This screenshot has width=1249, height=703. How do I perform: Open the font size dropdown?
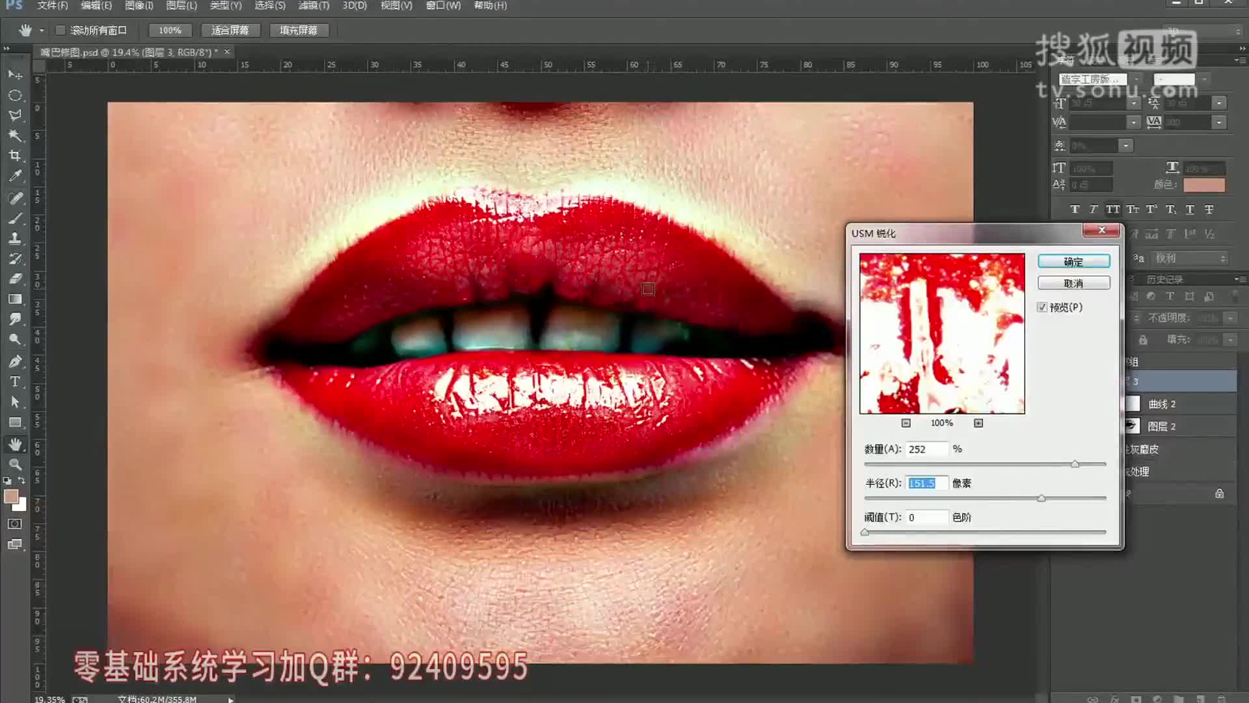pyautogui.click(x=1135, y=103)
